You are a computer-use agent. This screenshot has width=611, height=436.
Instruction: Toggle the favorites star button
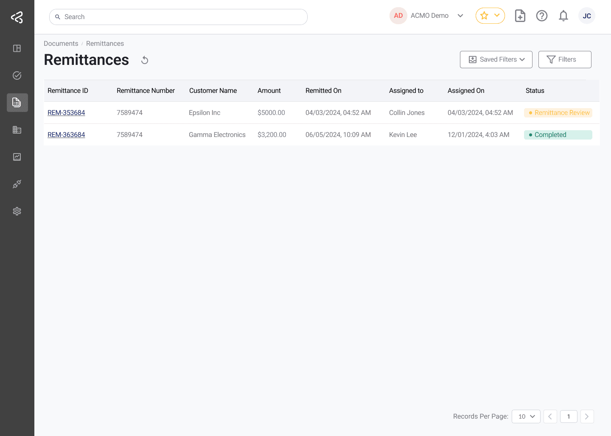pos(484,16)
